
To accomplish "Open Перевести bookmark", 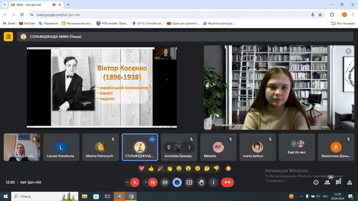I will [x=48, y=23].
